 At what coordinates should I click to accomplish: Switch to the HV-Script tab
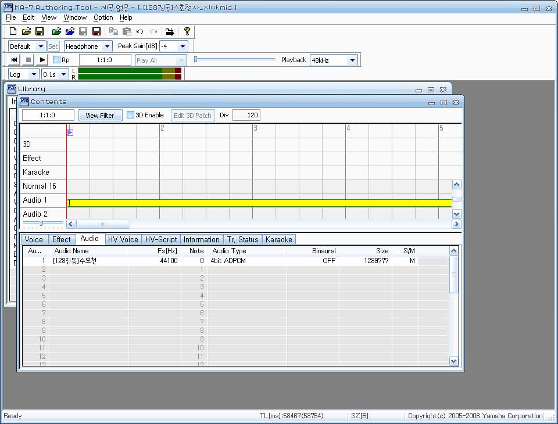(x=161, y=239)
